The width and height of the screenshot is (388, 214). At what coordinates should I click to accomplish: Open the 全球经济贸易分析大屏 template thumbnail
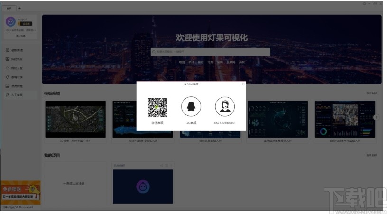click(x=277, y=119)
